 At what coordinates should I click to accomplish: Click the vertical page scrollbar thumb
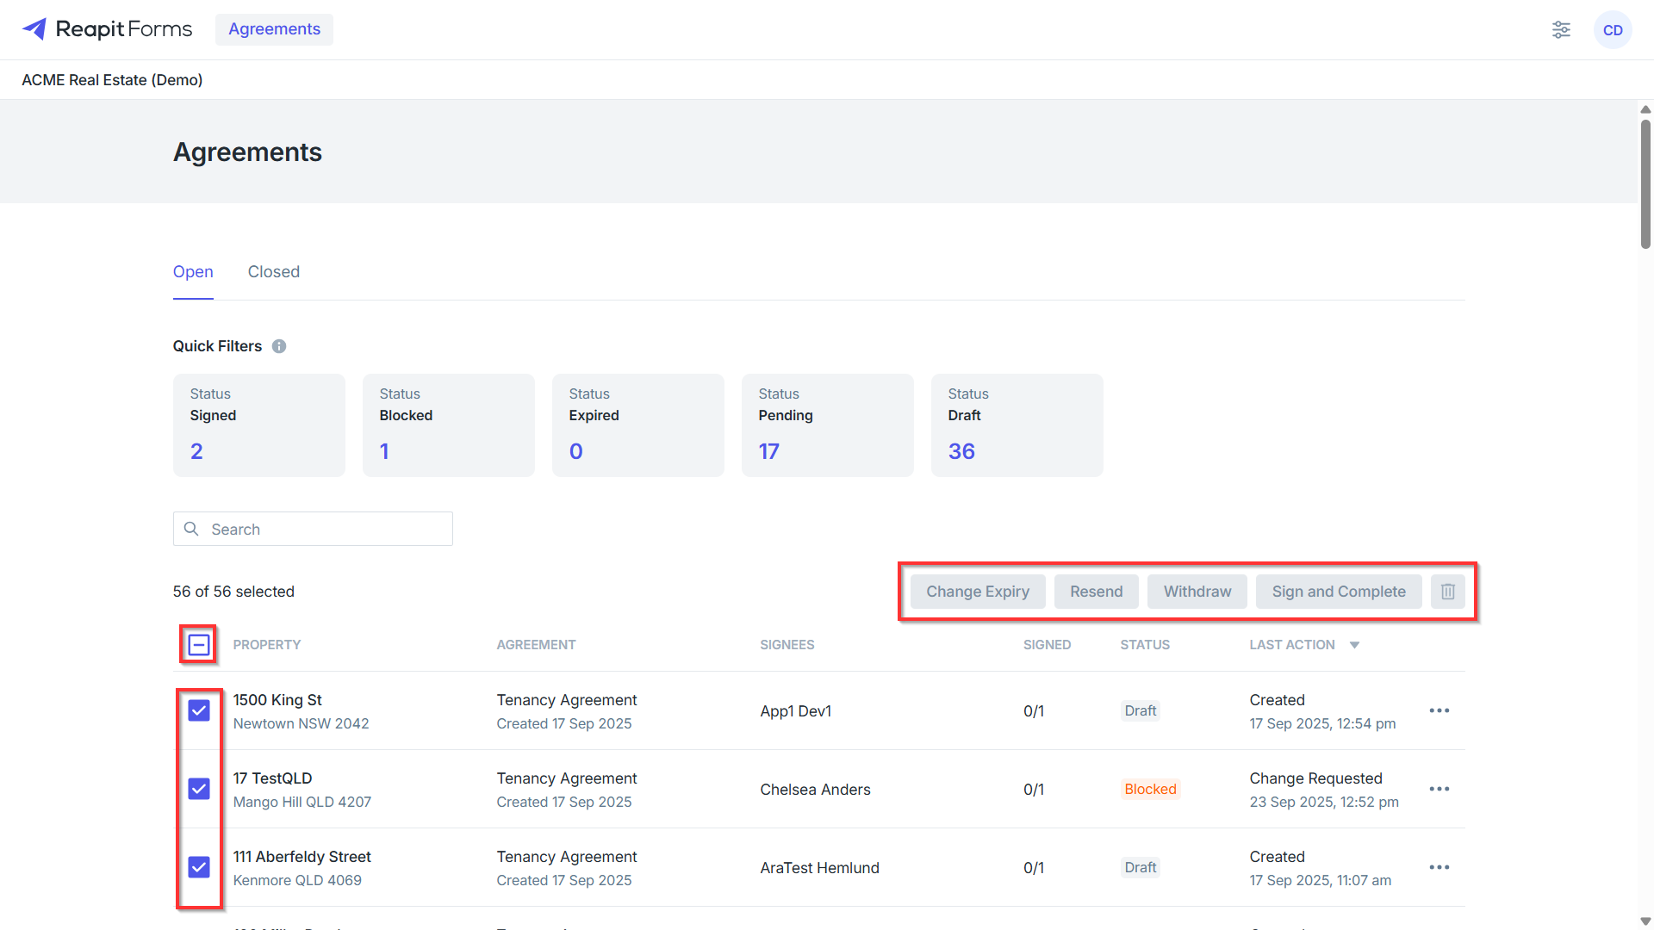1645,183
